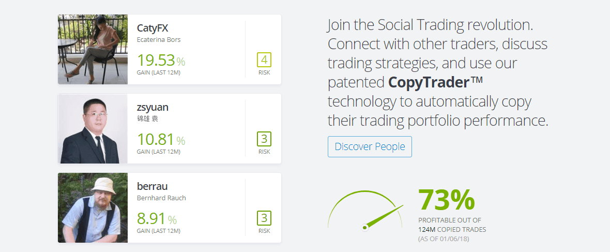Select the zsyuan username
This screenshot has width=610, height=252.
[152, 107]
